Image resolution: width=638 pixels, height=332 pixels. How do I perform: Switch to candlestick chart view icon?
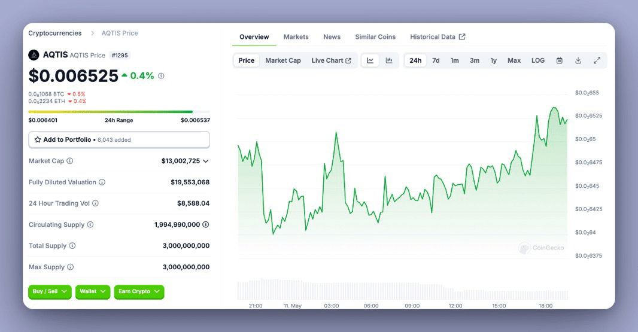(389, 60)
